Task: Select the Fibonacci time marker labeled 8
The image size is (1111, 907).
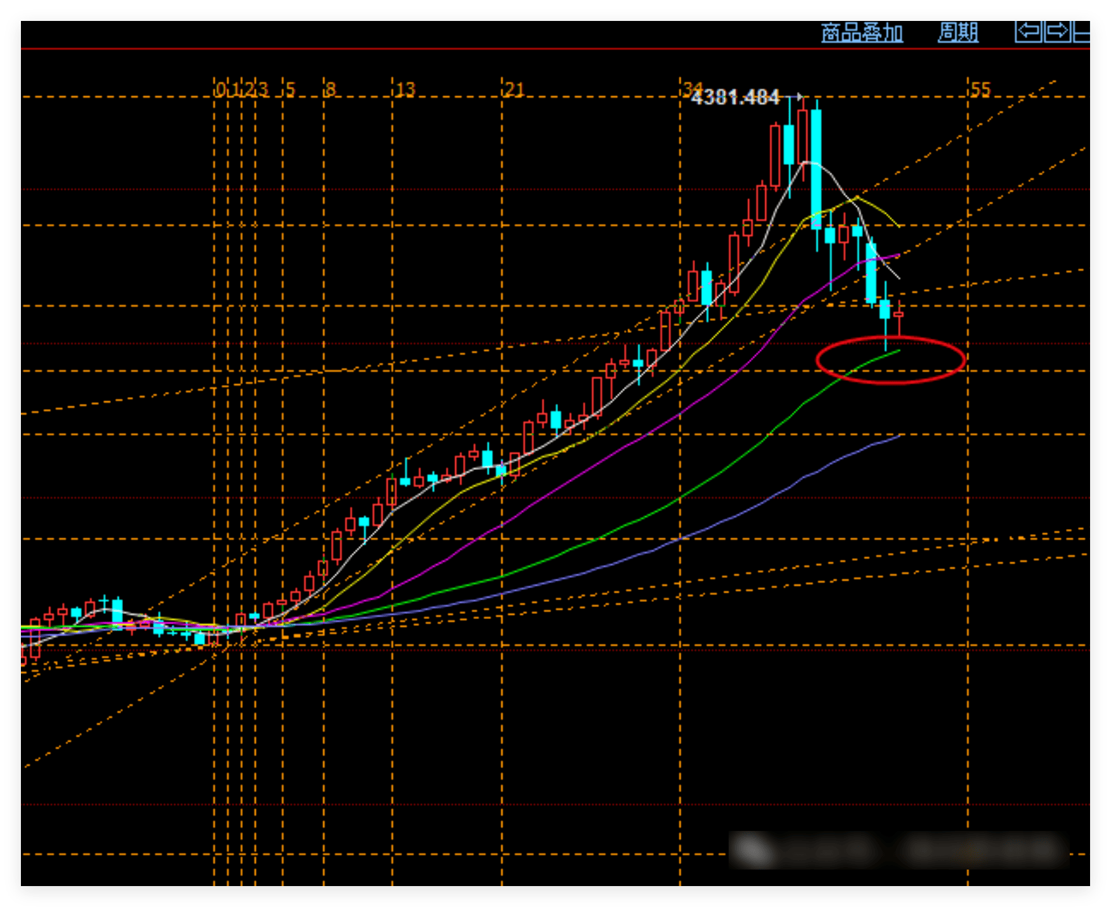Action: [x=330, y=90]
